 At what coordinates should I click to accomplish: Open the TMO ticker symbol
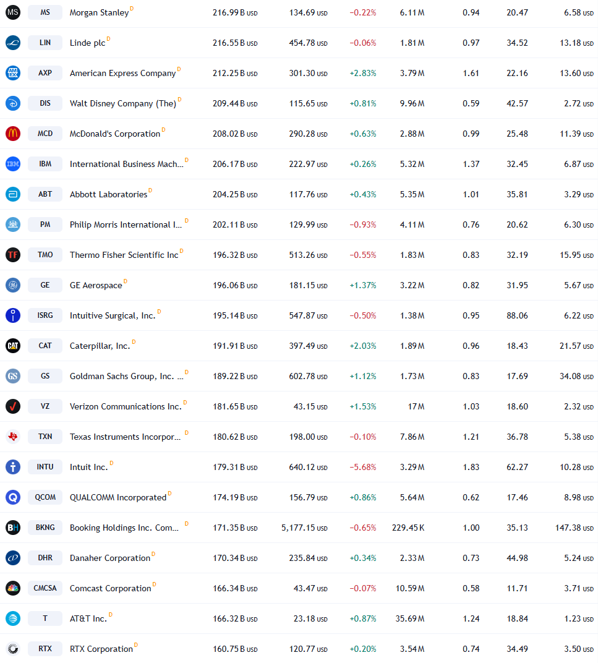(x=45, y=255)
